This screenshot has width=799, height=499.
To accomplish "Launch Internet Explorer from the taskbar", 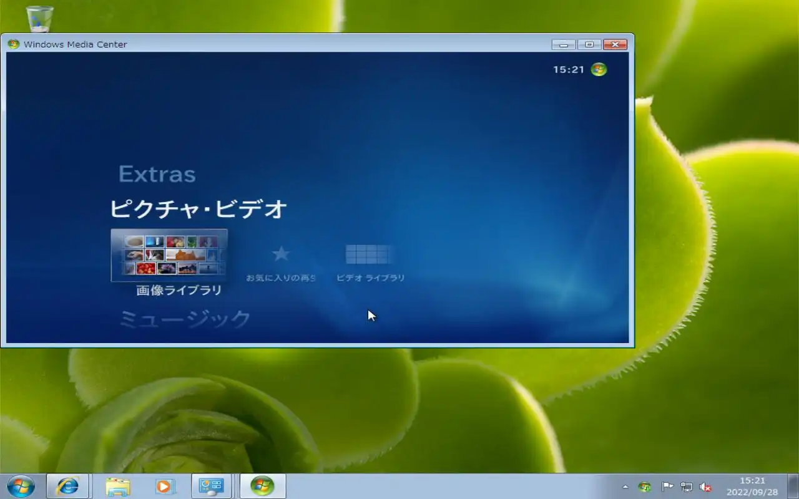I will tap(67, 486).
